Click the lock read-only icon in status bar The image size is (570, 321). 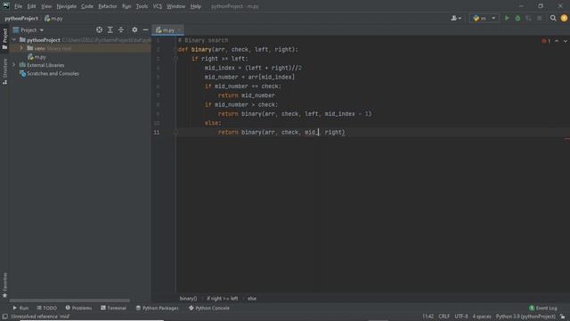point(563,317)
